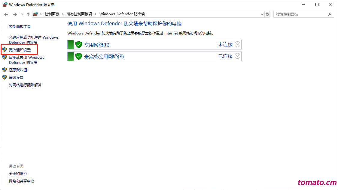Image resolution: width=338 pixels, height=190 pixels.
Task: Expand chevron after 控制面板 breadcrumb
Action: (x=63, y=14)
